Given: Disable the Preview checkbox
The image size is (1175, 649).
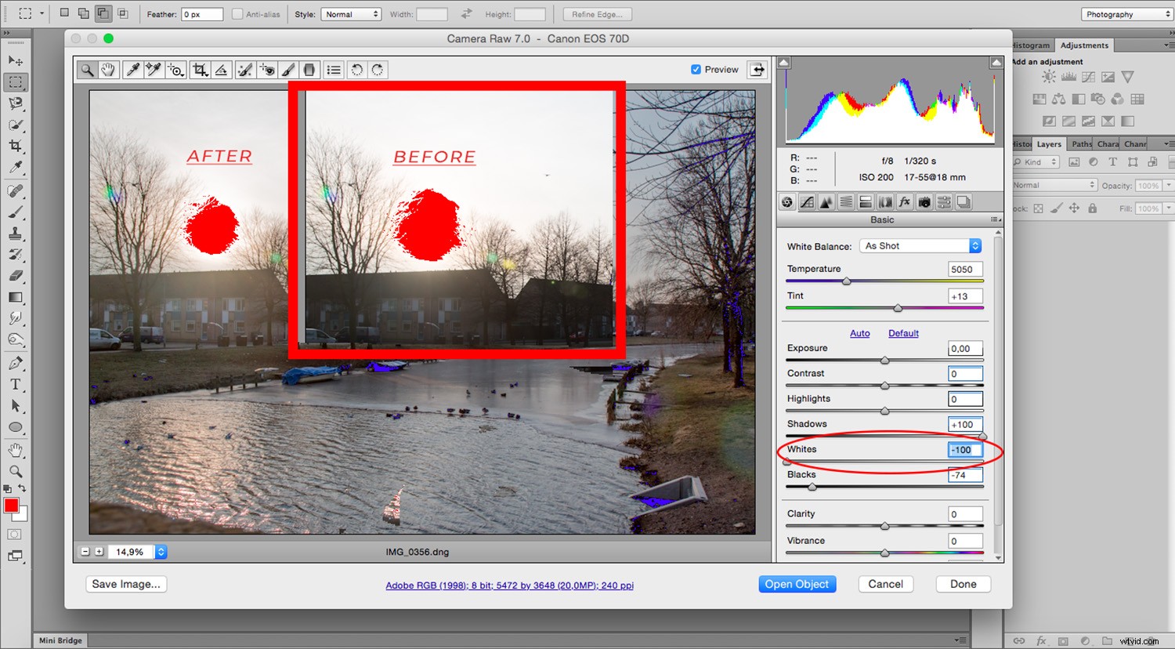Looking at the screenshot, I should (x=695, y=69).
